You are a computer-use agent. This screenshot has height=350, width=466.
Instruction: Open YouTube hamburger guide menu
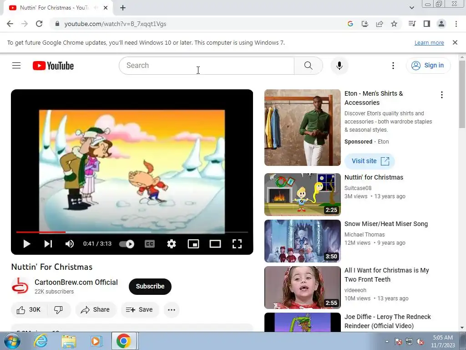click(16, 66)
